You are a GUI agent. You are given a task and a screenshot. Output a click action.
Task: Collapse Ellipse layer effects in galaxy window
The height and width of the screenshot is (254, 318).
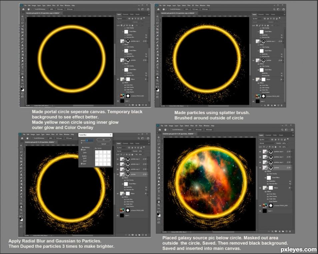pyautogui.click(x=292, y=188)
